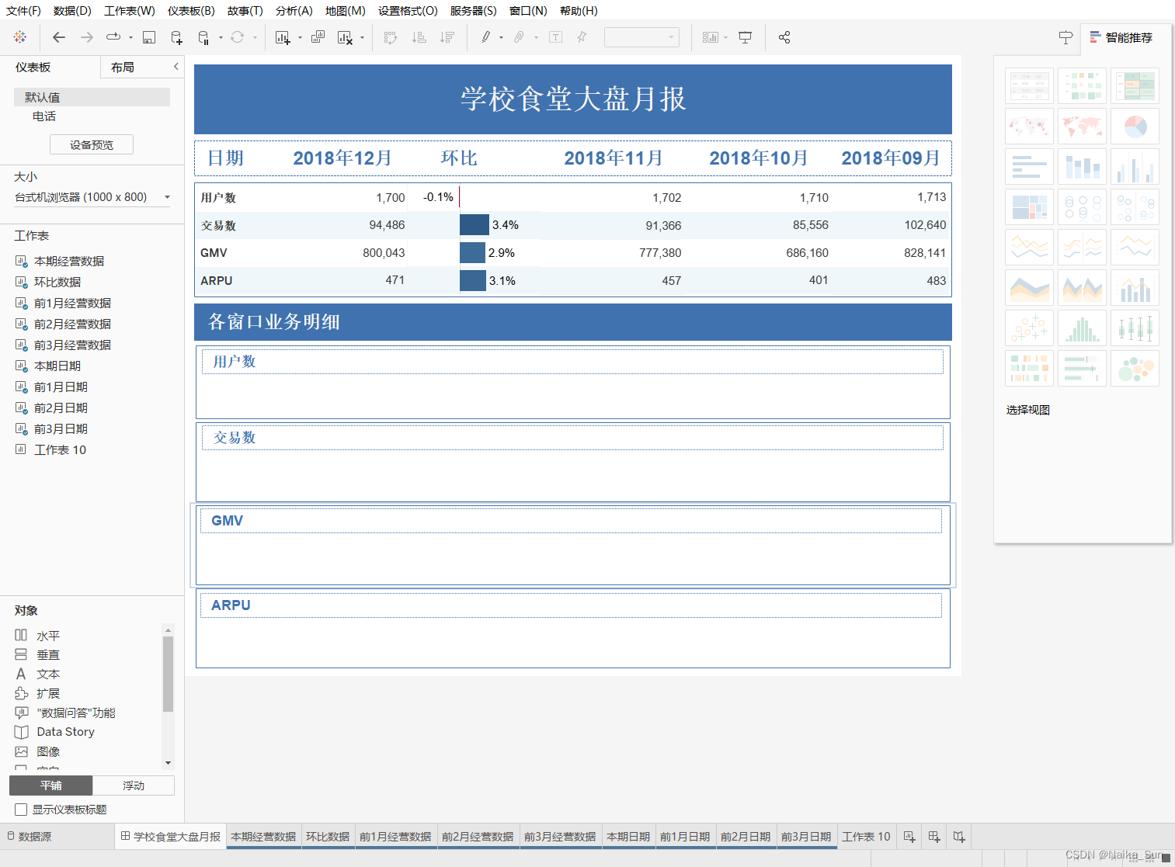1175x867 pixels.
Task: Expand the pause auto updates dropdown arrow
Action: (x=221, y=37)
